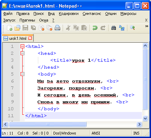Collapse the html fold on line 1
The image size is (151, 138).
tap(22, 46)
